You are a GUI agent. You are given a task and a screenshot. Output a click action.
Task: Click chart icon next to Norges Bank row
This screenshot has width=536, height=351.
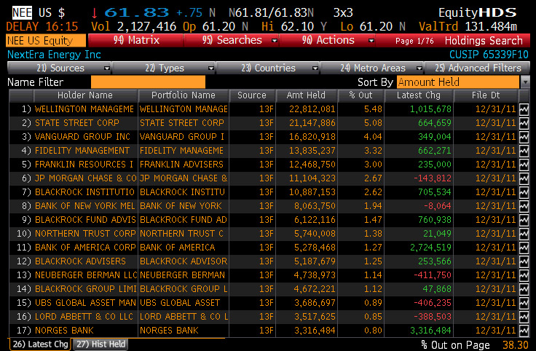click(x=524, y=330)
